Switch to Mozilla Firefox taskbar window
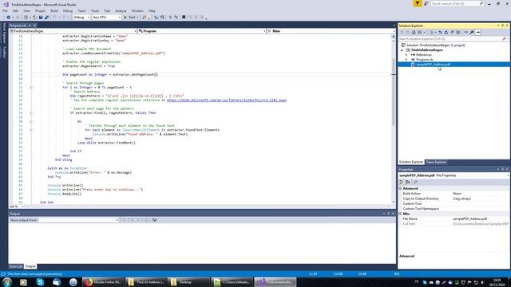This screenshot has height=287, width=511. 104,282
